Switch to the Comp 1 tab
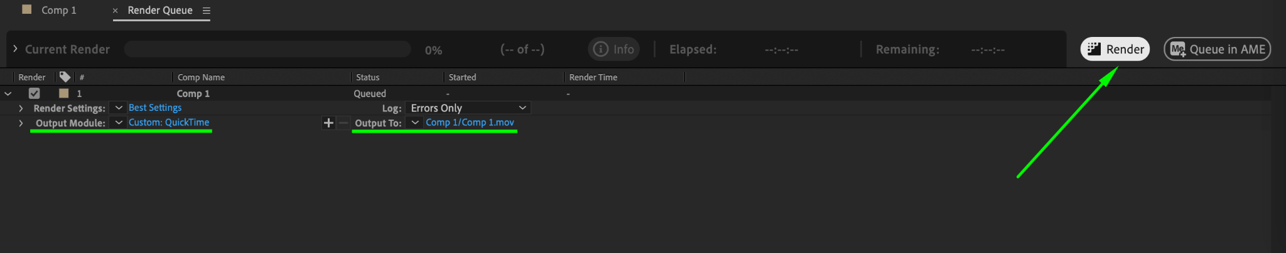 58,10
